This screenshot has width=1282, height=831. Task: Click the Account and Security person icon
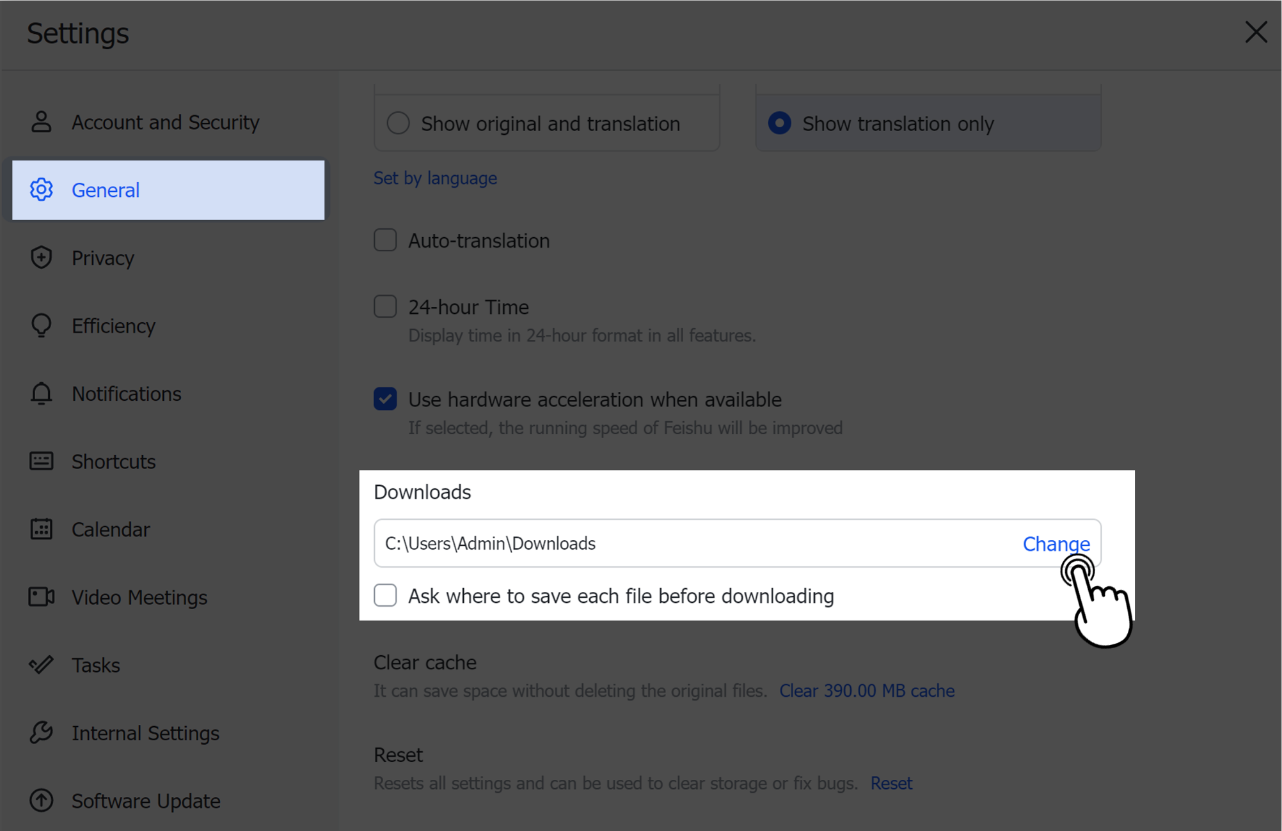(x=42, y=121)
